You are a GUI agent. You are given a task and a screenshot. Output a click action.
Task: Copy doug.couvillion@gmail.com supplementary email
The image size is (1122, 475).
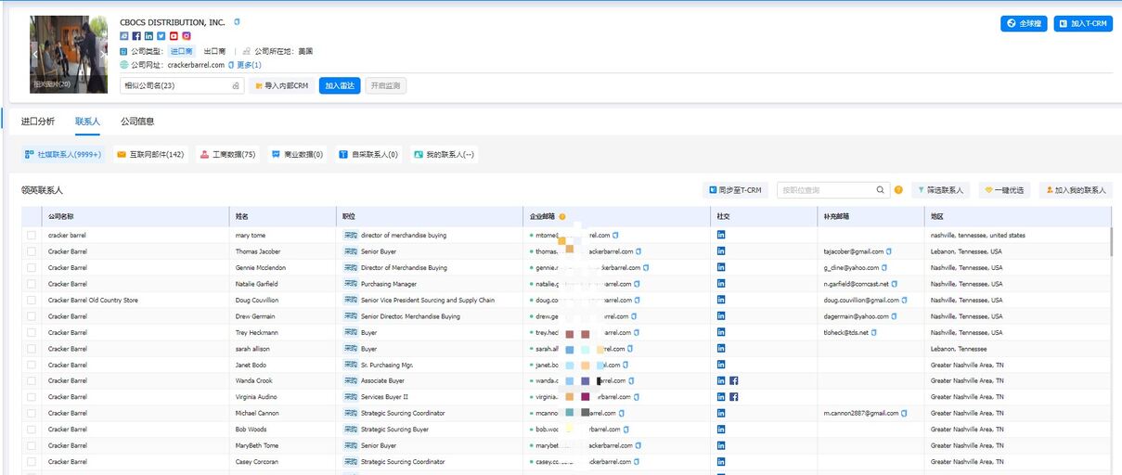click(905, 300)
